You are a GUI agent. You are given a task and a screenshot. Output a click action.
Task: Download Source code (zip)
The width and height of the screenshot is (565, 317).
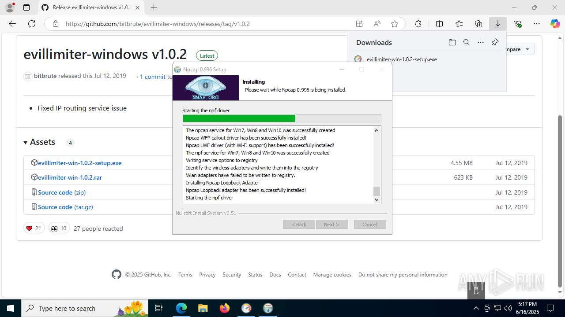(x=62, y=192)
